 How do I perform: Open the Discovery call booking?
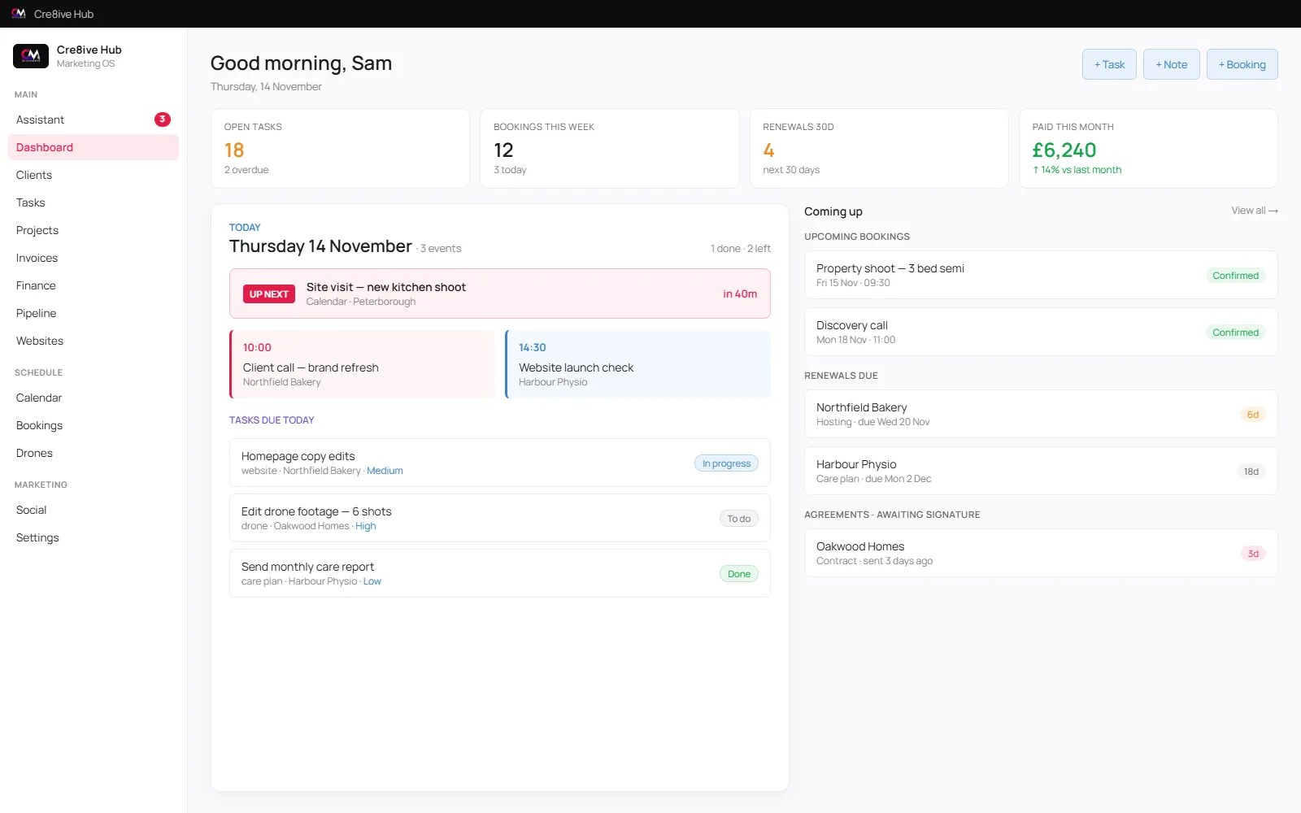1041,332
